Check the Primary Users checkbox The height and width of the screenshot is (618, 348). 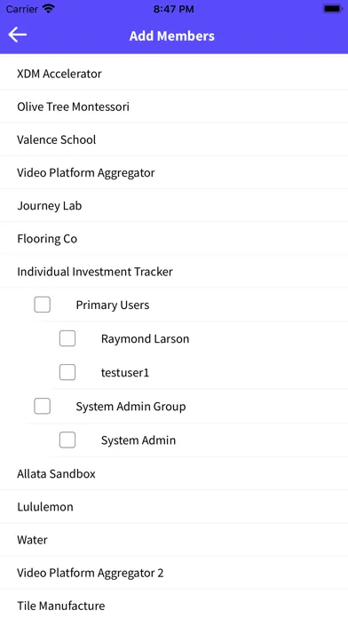(x=43, y=305)
